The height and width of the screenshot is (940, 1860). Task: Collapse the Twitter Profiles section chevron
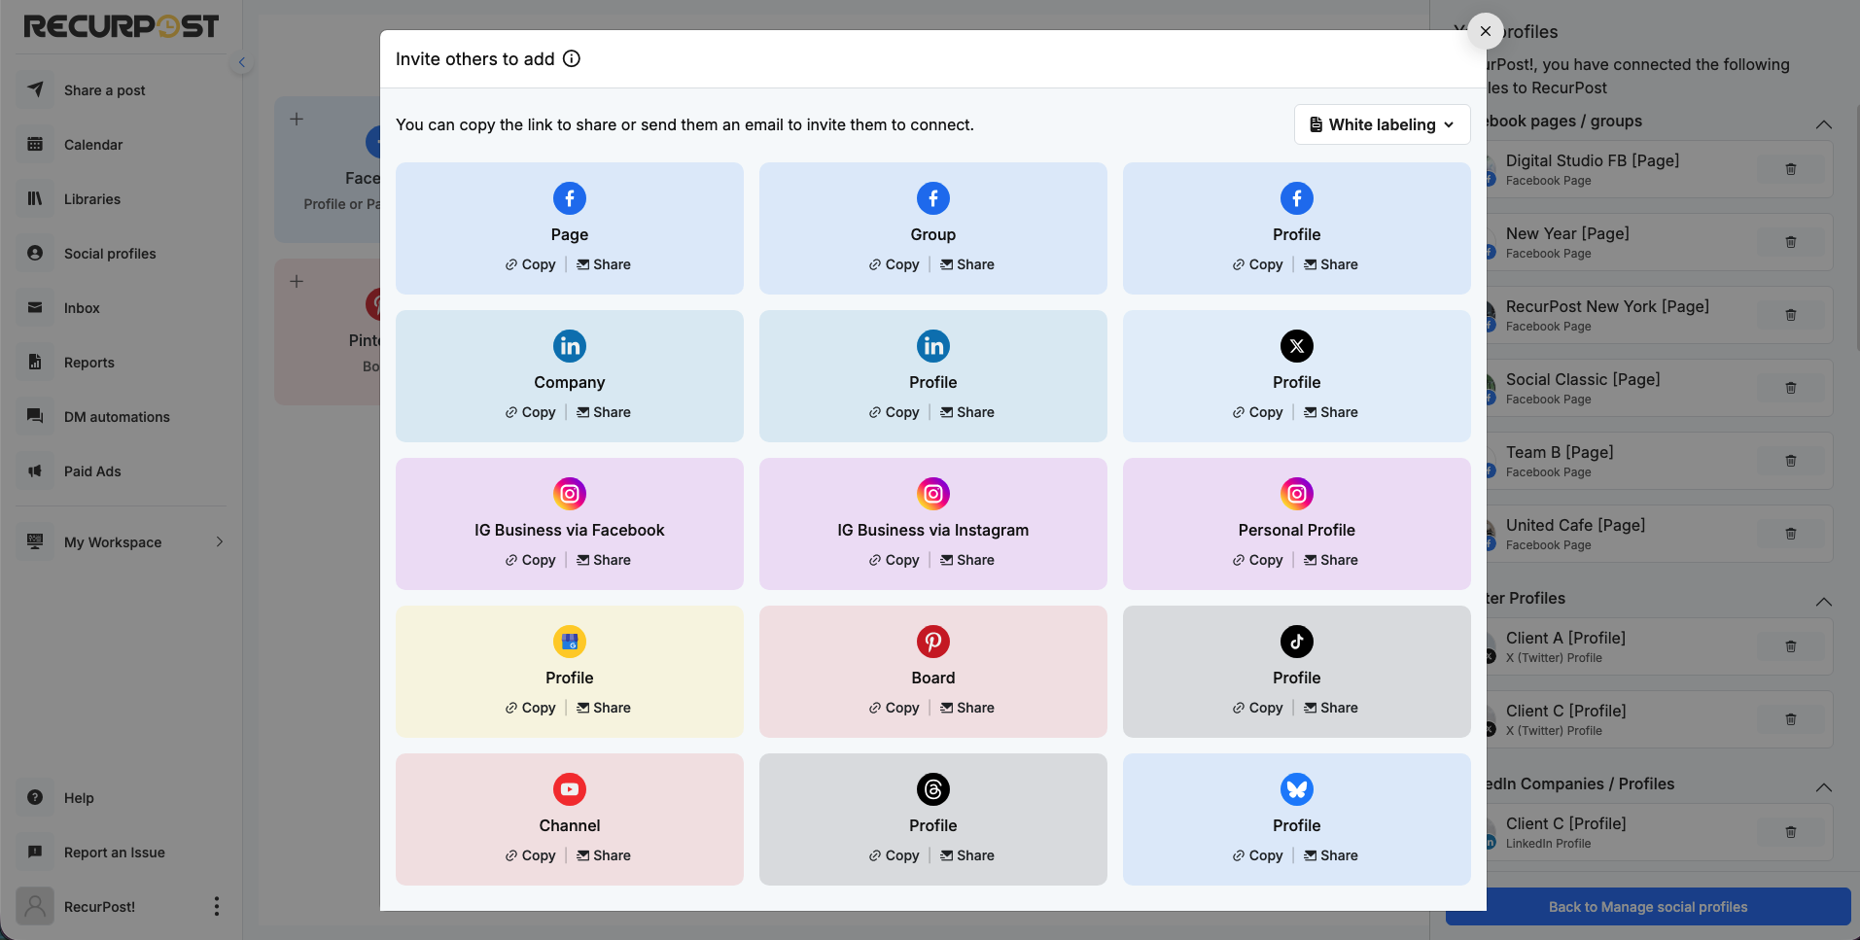point(1824,602)
